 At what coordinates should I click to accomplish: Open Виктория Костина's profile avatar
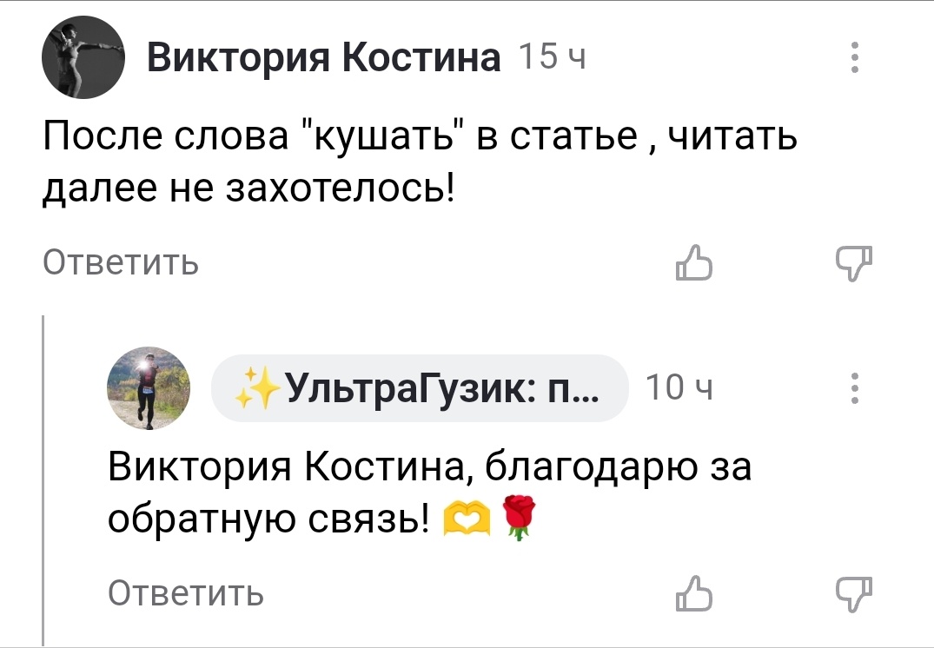[84, 60]
